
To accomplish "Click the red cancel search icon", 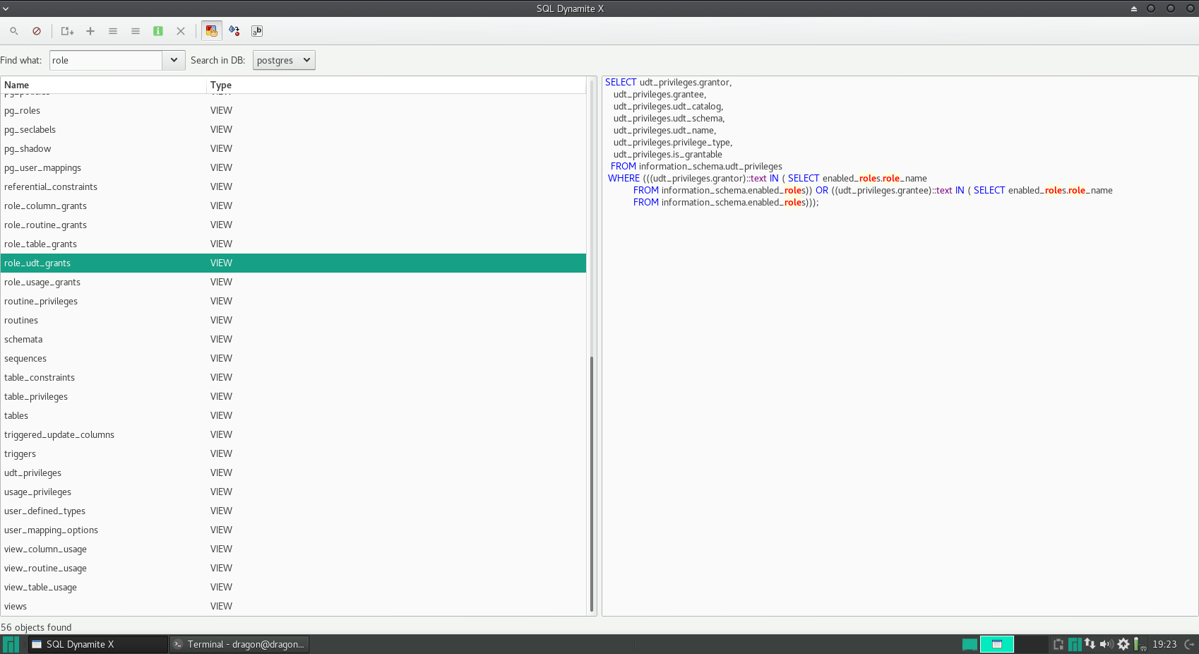I will pyautogui.click(x=37, y=31).
